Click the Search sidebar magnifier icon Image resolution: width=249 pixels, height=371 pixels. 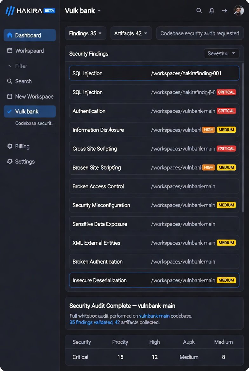10,81
